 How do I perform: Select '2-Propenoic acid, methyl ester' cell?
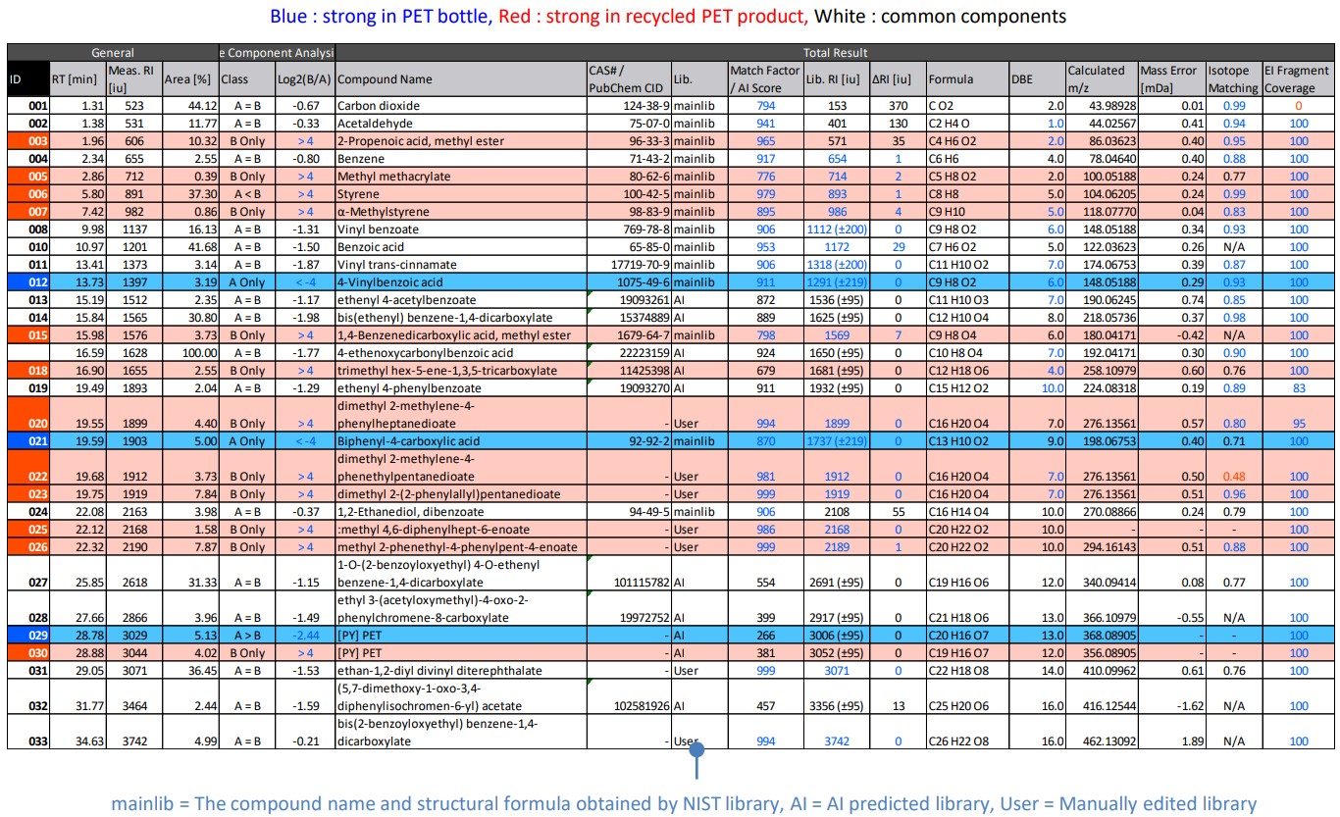(x=460, y=141)
